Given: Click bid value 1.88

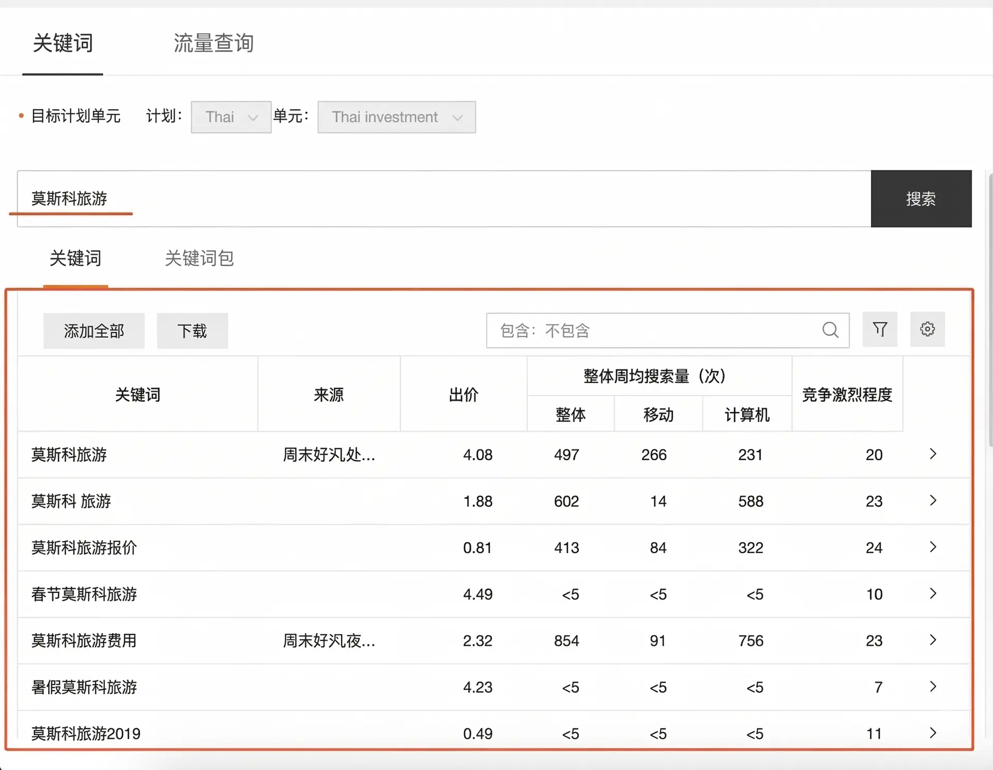Looking at the screenshot, I should tap(477, 501).
